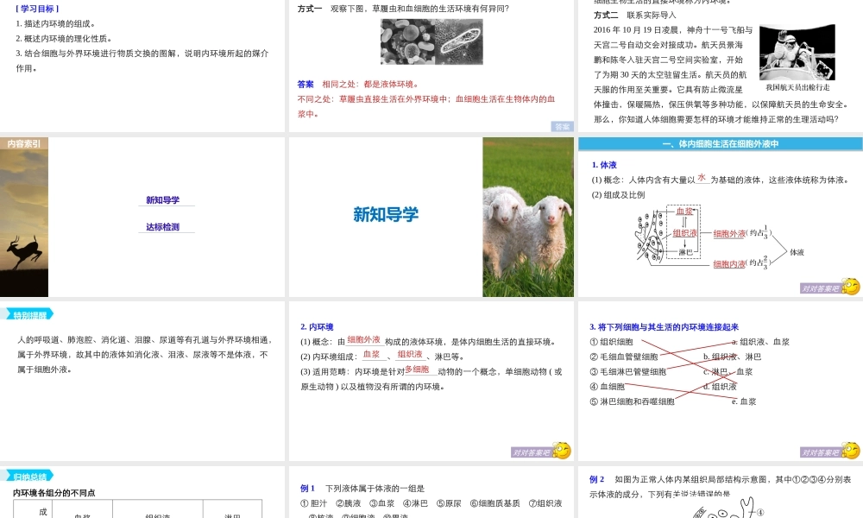Click the grey 答案 button under 方式一 slide
The image size is (863, 518).
click(563, 127)
